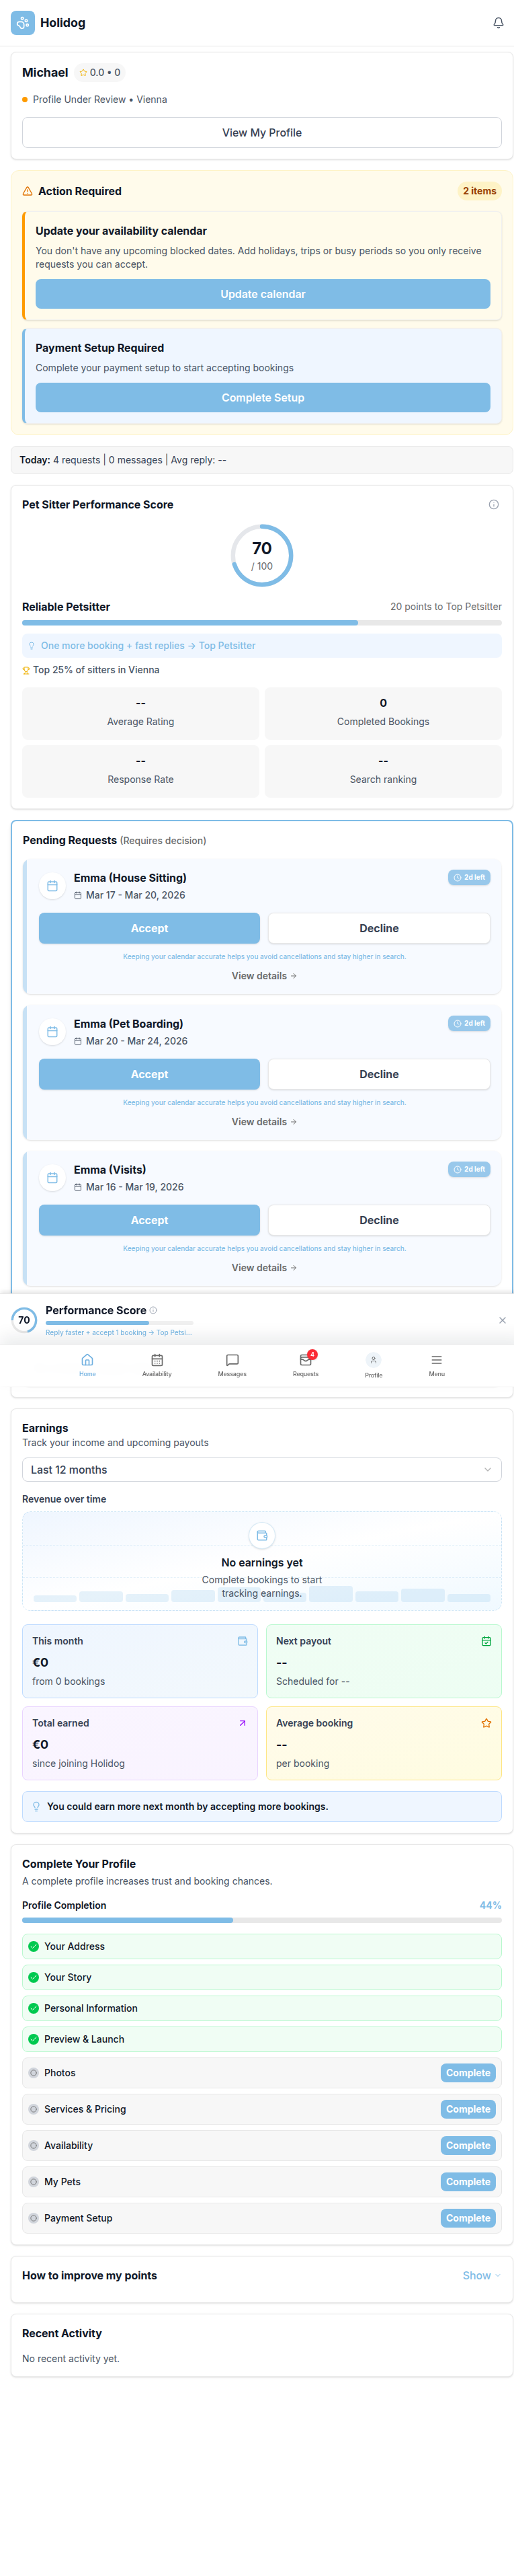
Task: Click the calendar icon beside Emma (Pet Boarding)
Action: (52, 1032)
